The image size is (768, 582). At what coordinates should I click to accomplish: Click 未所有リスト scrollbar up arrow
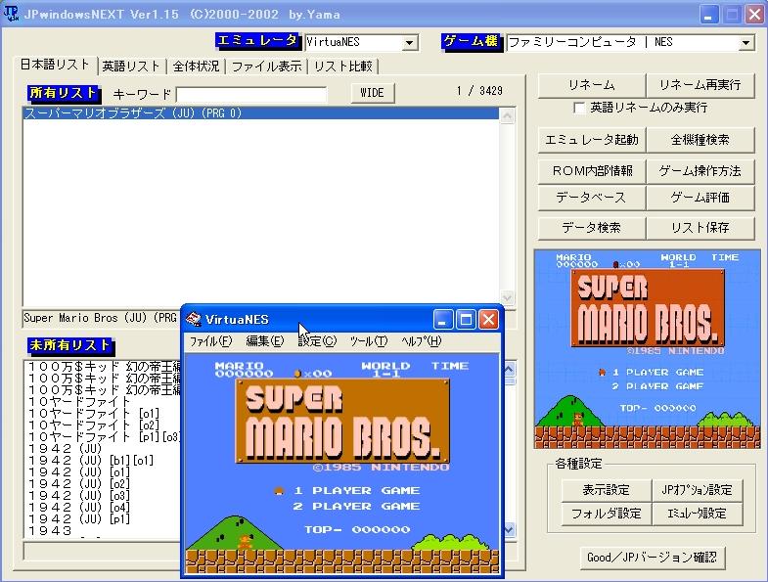(509, 369)
